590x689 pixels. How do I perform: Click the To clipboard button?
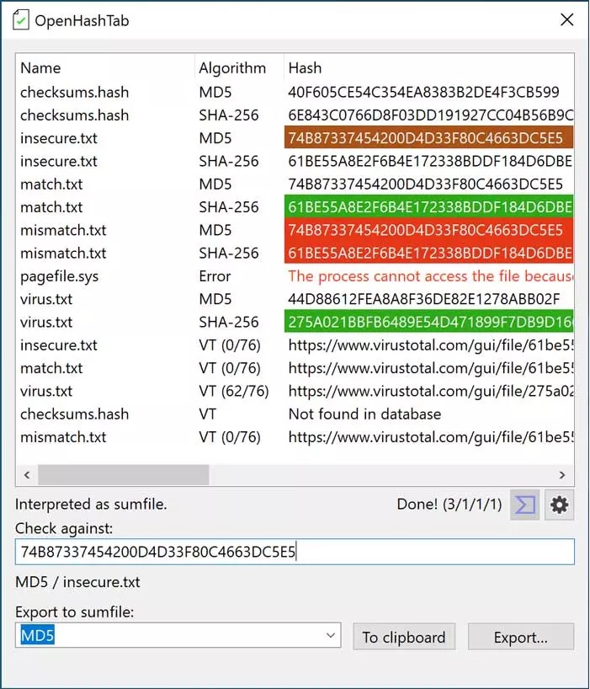(x=404, y=637)
